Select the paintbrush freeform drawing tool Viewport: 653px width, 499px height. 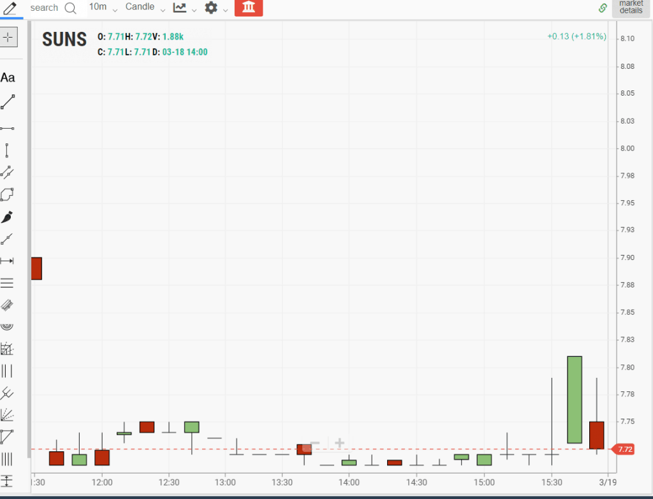[7, 217]
